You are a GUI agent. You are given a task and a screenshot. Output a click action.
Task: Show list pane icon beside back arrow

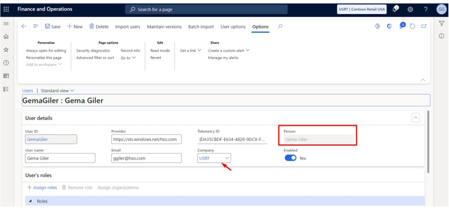[x=35, y=26]
